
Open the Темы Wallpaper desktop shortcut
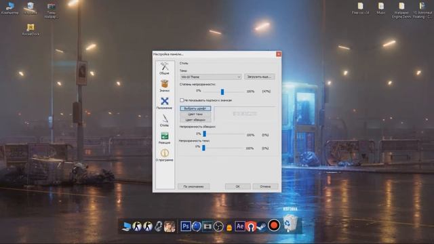(52, 11)
